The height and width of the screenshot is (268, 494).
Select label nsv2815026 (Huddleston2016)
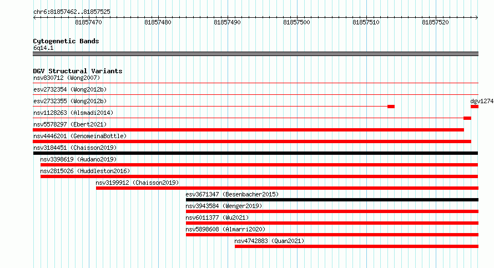point(85,171)
